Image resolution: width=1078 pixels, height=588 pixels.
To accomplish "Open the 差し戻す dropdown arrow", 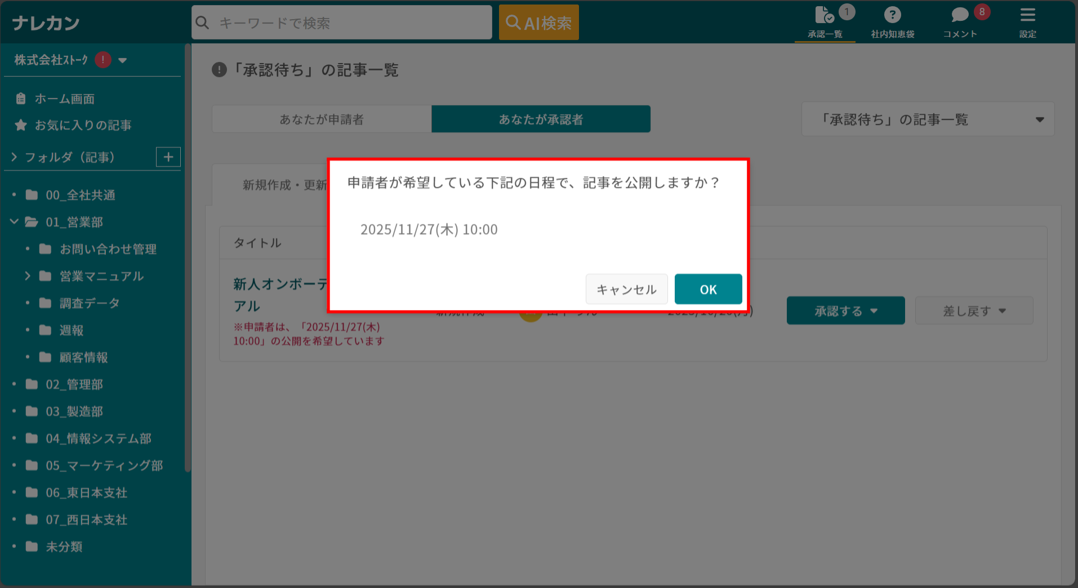I will tap(1002, 310).
